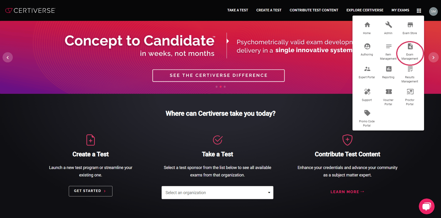The width and height of the screenshot is (441, 218).
Task: Open the Explore Certiverse menu item
Action: pos(365,10)
